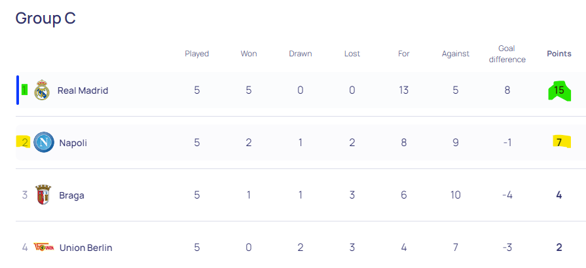
Task: Click the Union Berlin club logo
Action: point(44,247)
